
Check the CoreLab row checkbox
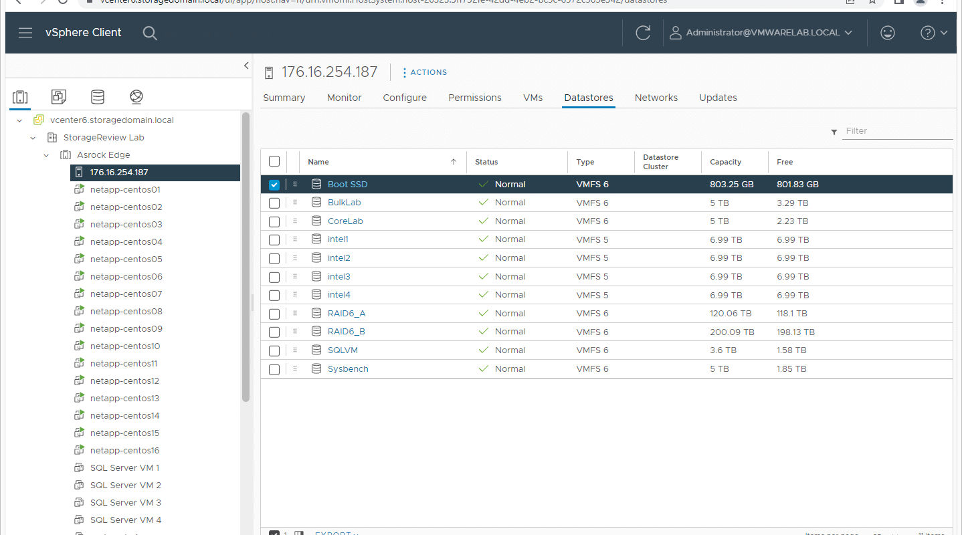[x=274, y=221]
